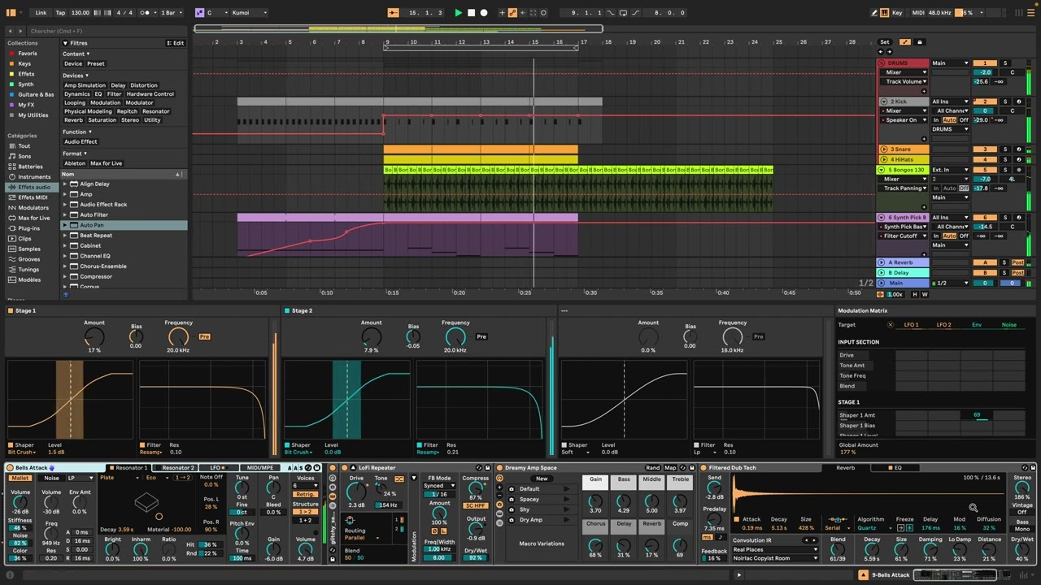
Task: Start playback with the Play button
Action: (458, 13)
